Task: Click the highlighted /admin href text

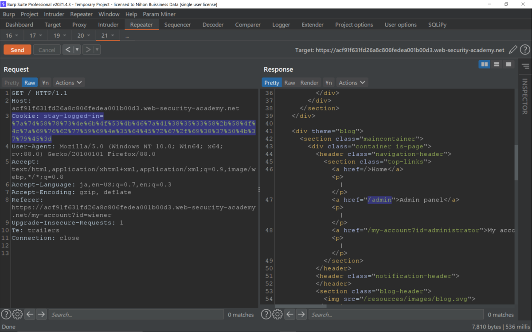Action: pyautogui.click(x=380, y=200)
